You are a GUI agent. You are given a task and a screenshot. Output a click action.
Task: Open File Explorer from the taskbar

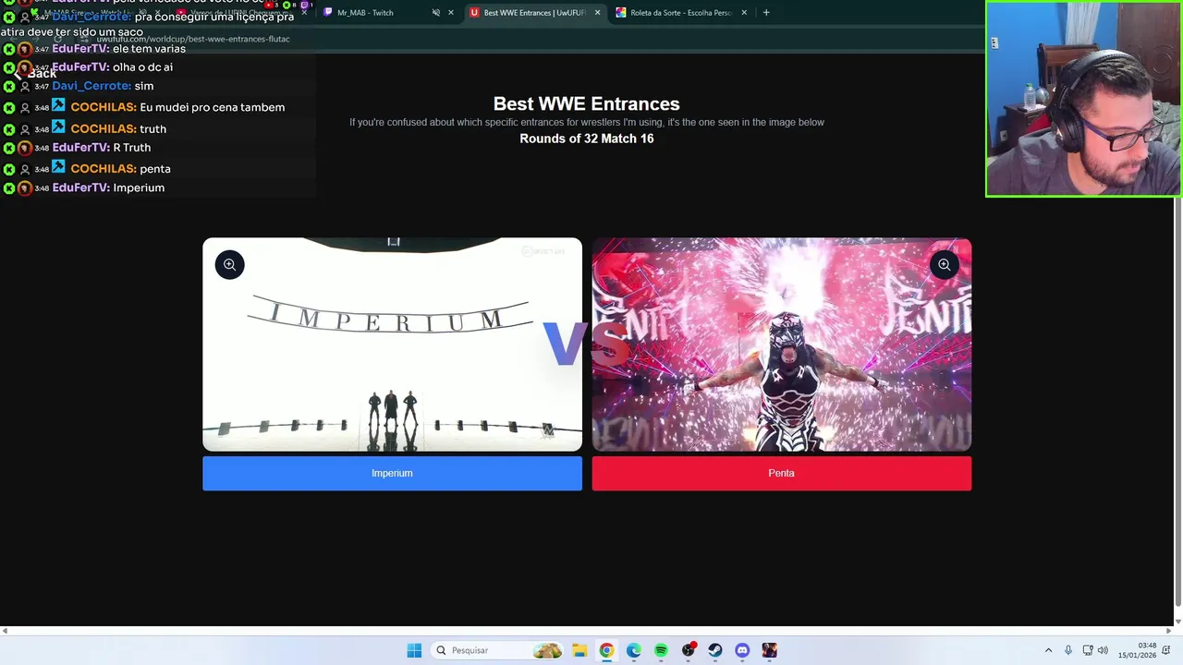(x=579, y=650)
